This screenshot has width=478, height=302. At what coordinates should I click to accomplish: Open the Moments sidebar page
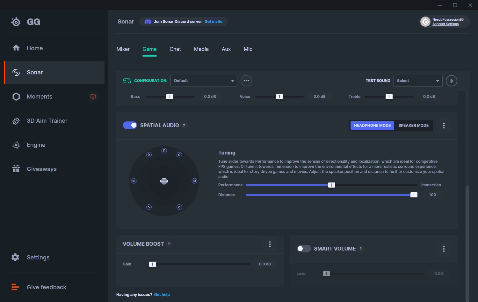coord(54,96)
